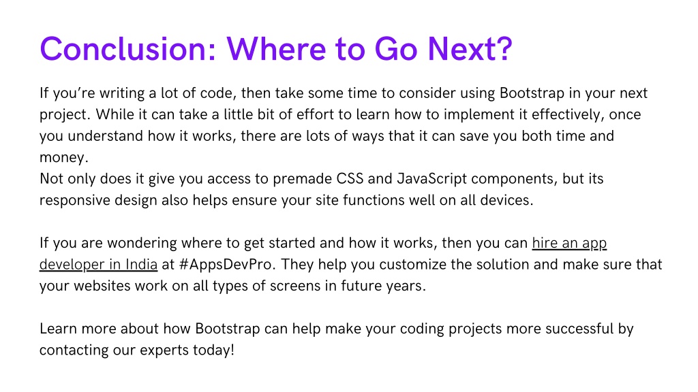Click "contacting our experts today!" text

pyautogui.click(x=136, y=350)
